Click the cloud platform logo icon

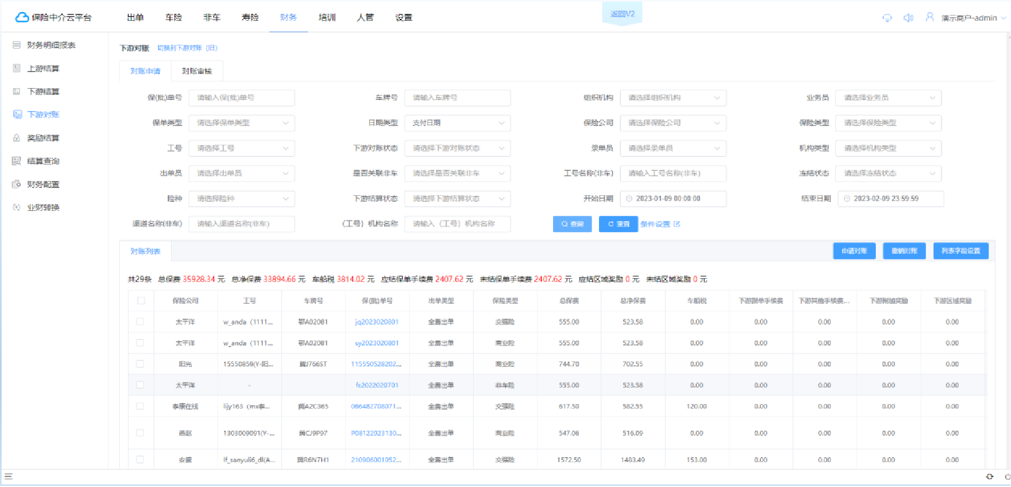tap(22, 17)
